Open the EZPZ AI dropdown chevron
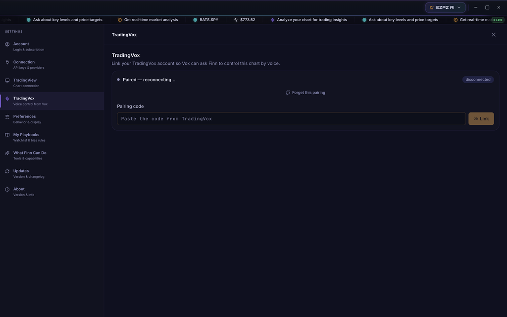Viewport: 507px width, 317px height. 459,7
